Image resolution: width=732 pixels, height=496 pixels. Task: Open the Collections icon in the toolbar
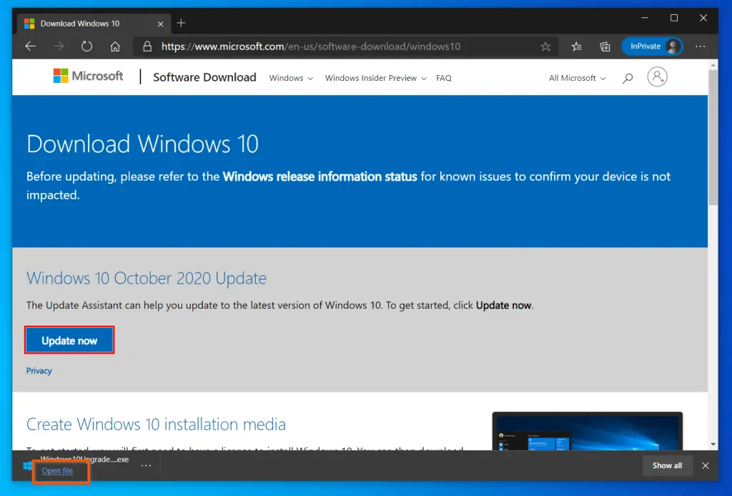(605, 46)
